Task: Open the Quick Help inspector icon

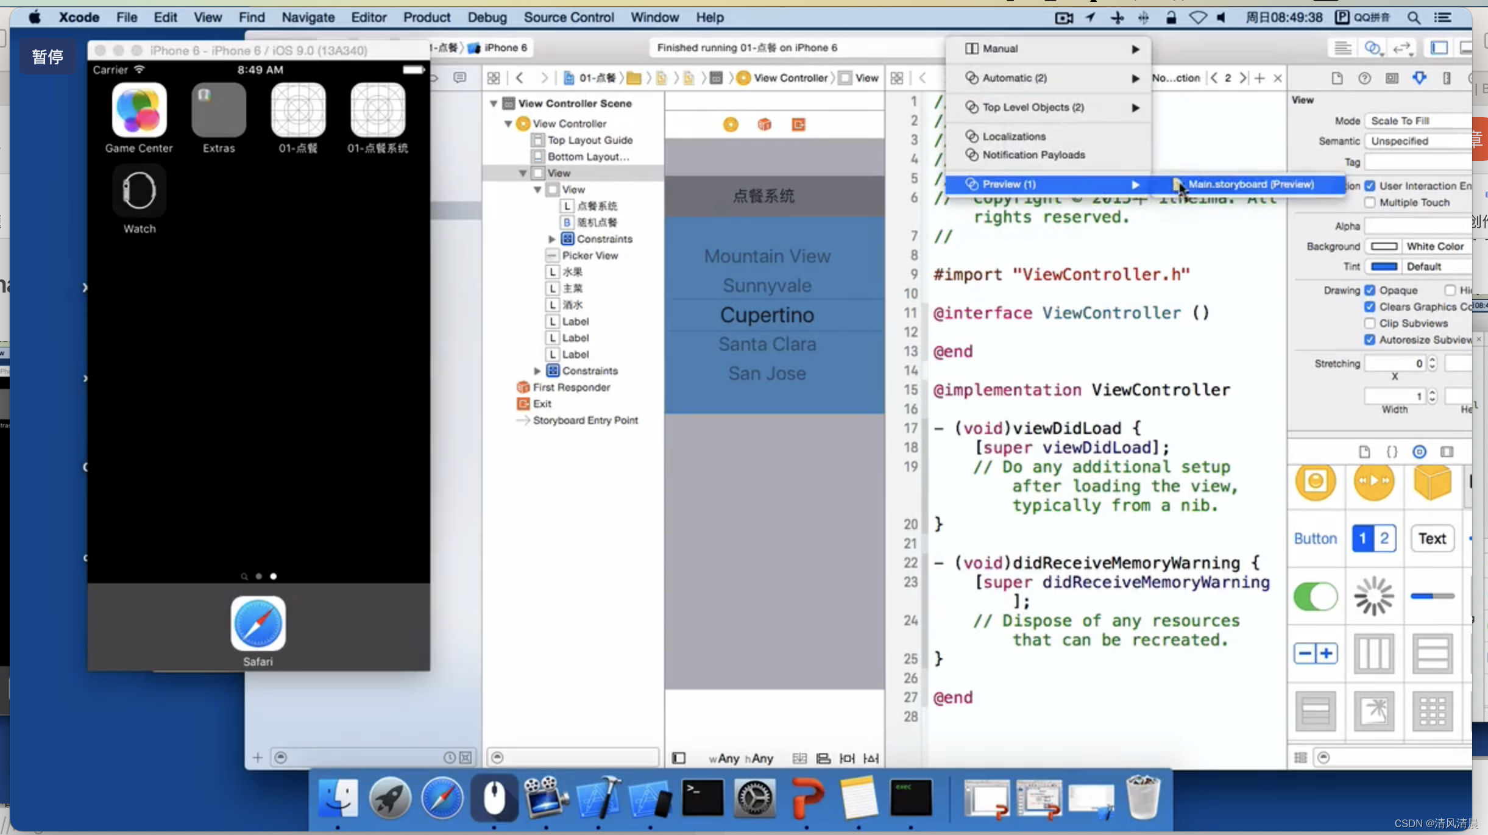Action: [x=1364, y=78]
